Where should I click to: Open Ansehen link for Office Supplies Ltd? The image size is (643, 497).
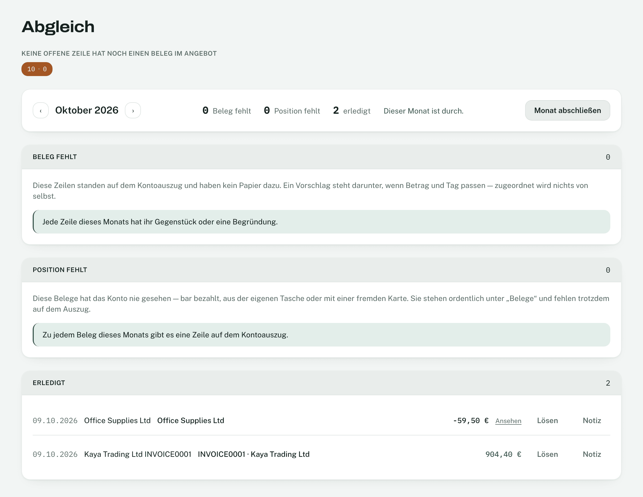[508, 421]
